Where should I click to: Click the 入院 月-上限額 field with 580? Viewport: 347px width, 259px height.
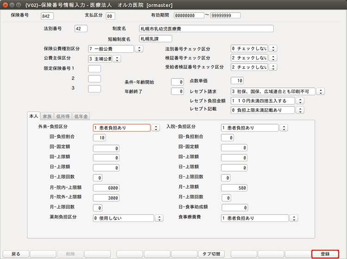(234, 188)
